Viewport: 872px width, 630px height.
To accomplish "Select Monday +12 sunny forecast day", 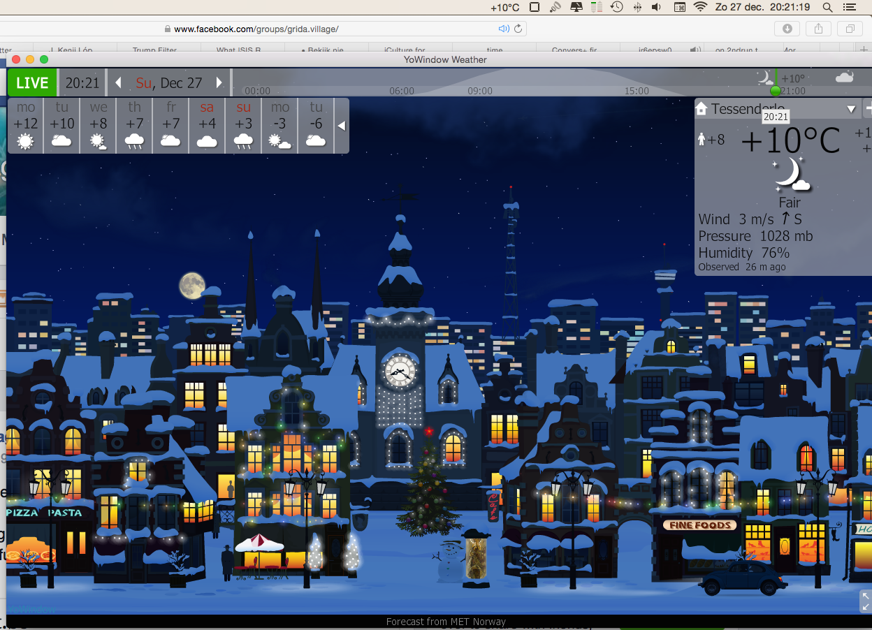I will pyautogui.click(x=26, y=125).
